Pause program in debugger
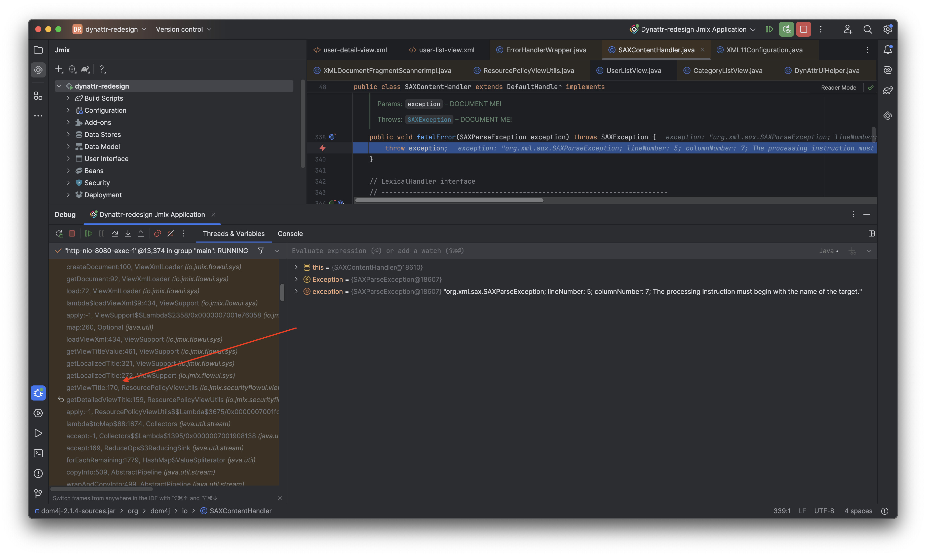The image size is (926, 556). (102, 233)
